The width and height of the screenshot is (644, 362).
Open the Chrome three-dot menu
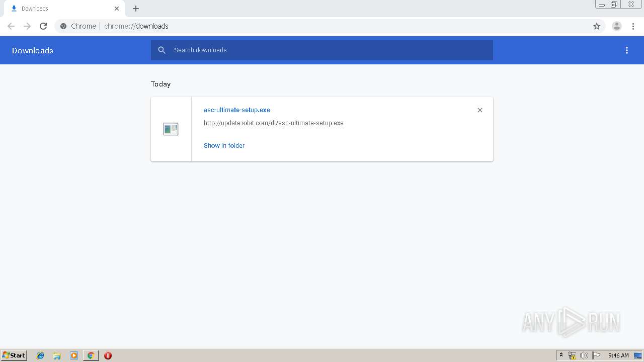(633, 26)
